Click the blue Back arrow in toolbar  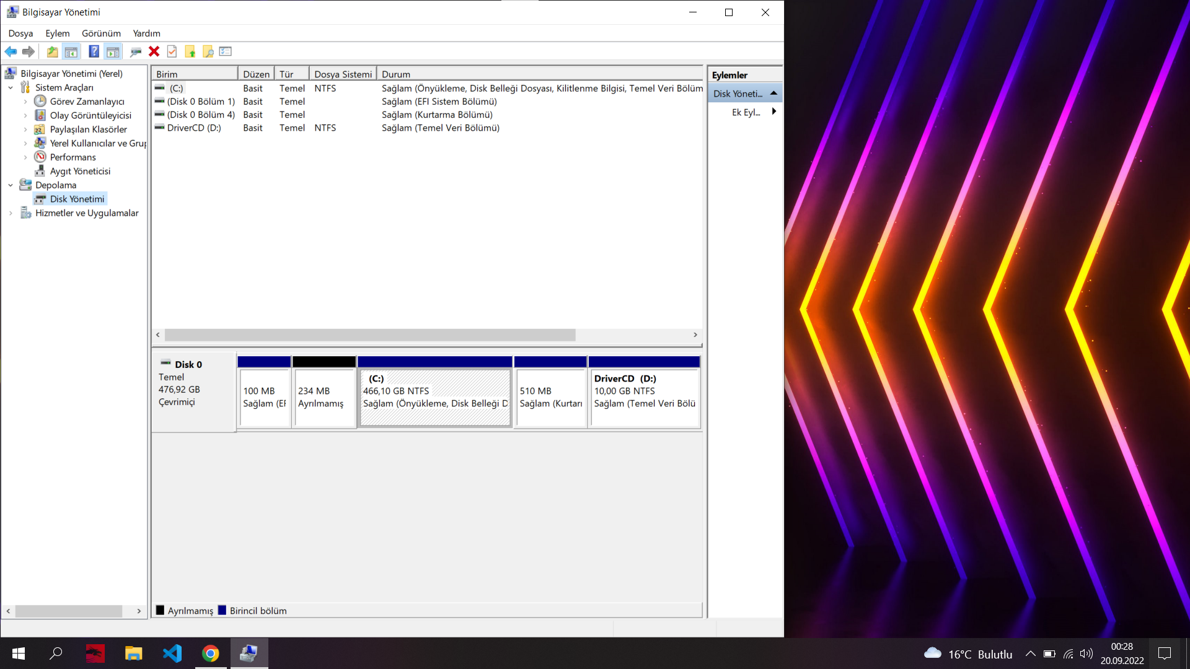coord(11,51)
